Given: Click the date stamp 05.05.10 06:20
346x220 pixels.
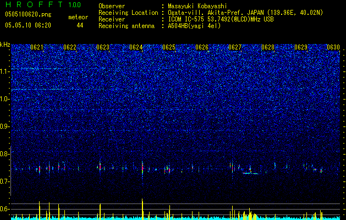Looking at the screenshot, I should coord(28,25).
